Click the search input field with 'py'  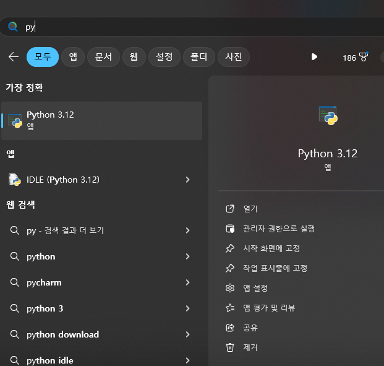[192, 27]
